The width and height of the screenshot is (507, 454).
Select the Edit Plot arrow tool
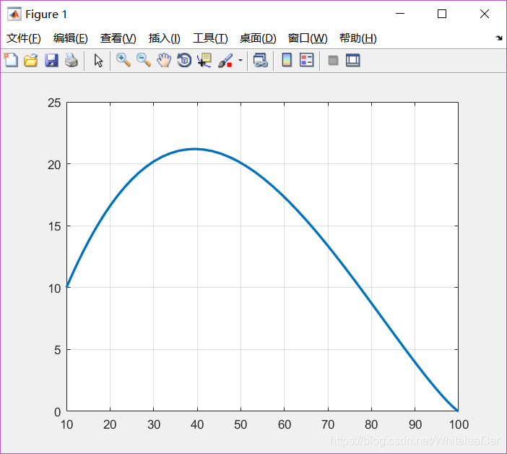tap(99, 61)
